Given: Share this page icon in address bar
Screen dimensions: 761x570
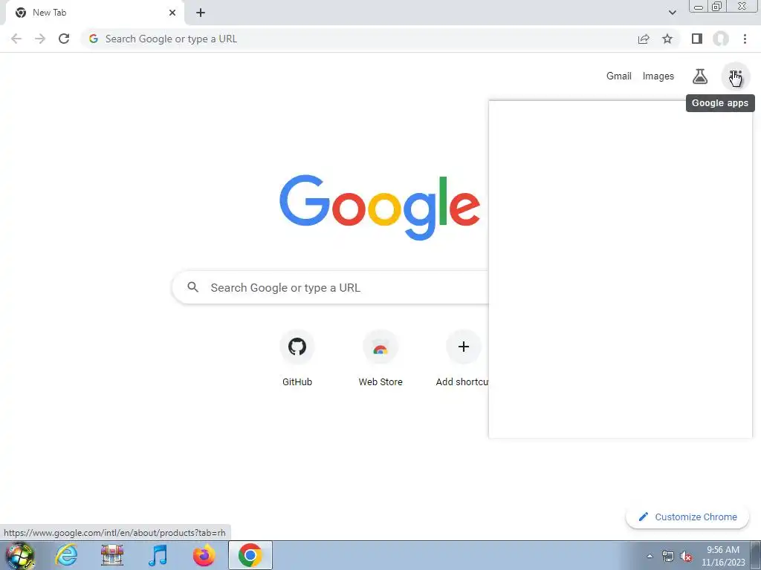Looking at the screenshot, I should 644,39.
